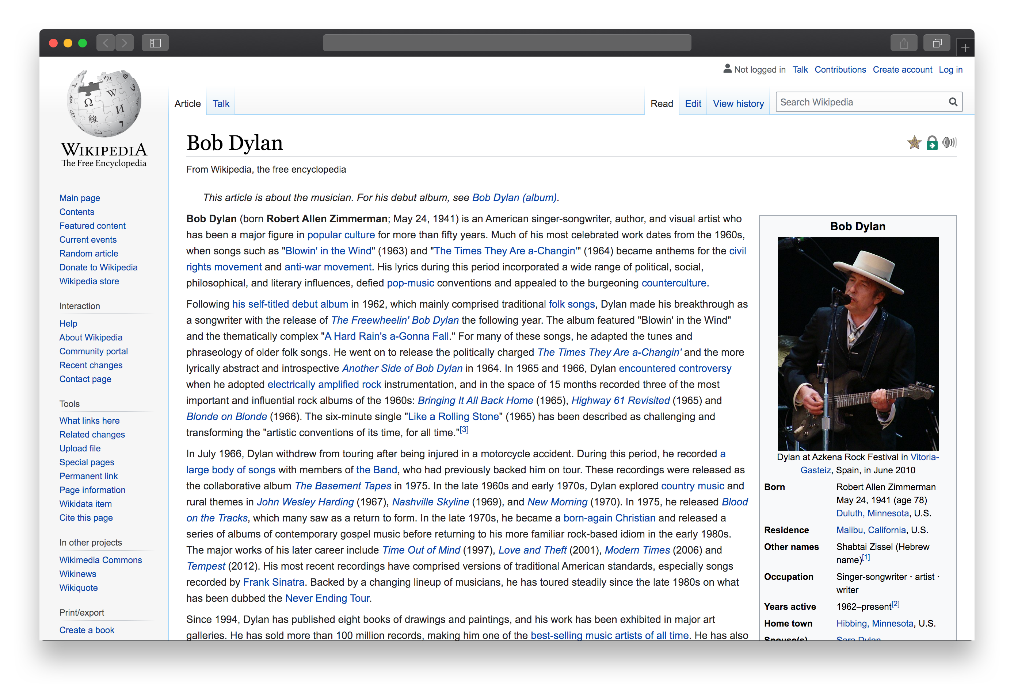Open the user Talk link at top
The height and width of the screenshot is (697, 1014).
(800, 69)
